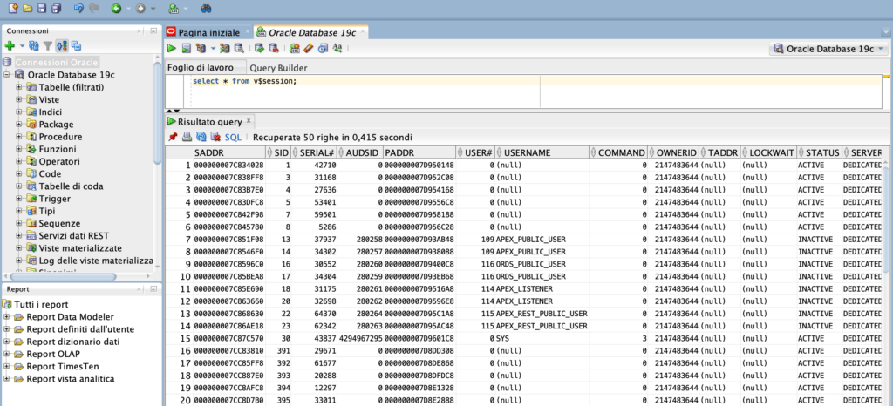Image resolution: width=893 pixels, height=406 pixels.
Task: Refresh the query result grid
Action: click(x=201, y=137)
